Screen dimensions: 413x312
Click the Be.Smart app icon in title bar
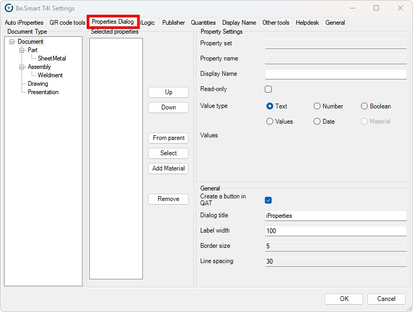point(9,8)
